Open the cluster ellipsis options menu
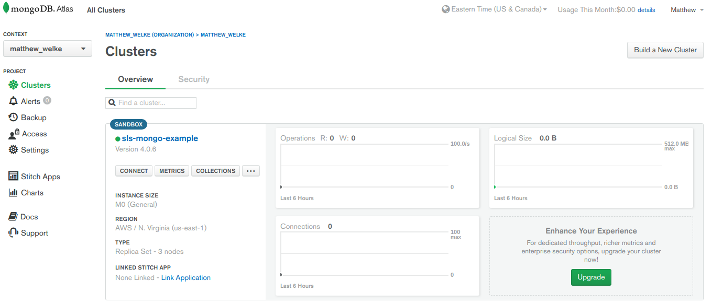Image resolution: width=712 pixels, height=304 pixels. (250, 171)
